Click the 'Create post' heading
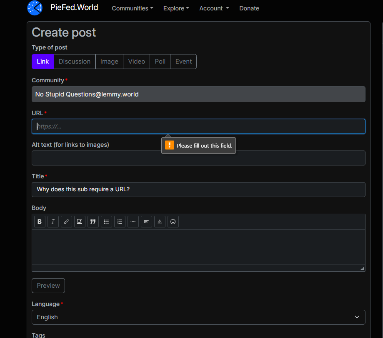The image size is (383, 338). [64, 32]
